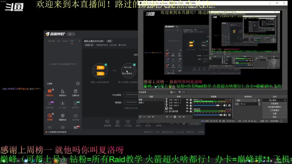Click the pencil edit icon beside room tag

tap(92, 45)
